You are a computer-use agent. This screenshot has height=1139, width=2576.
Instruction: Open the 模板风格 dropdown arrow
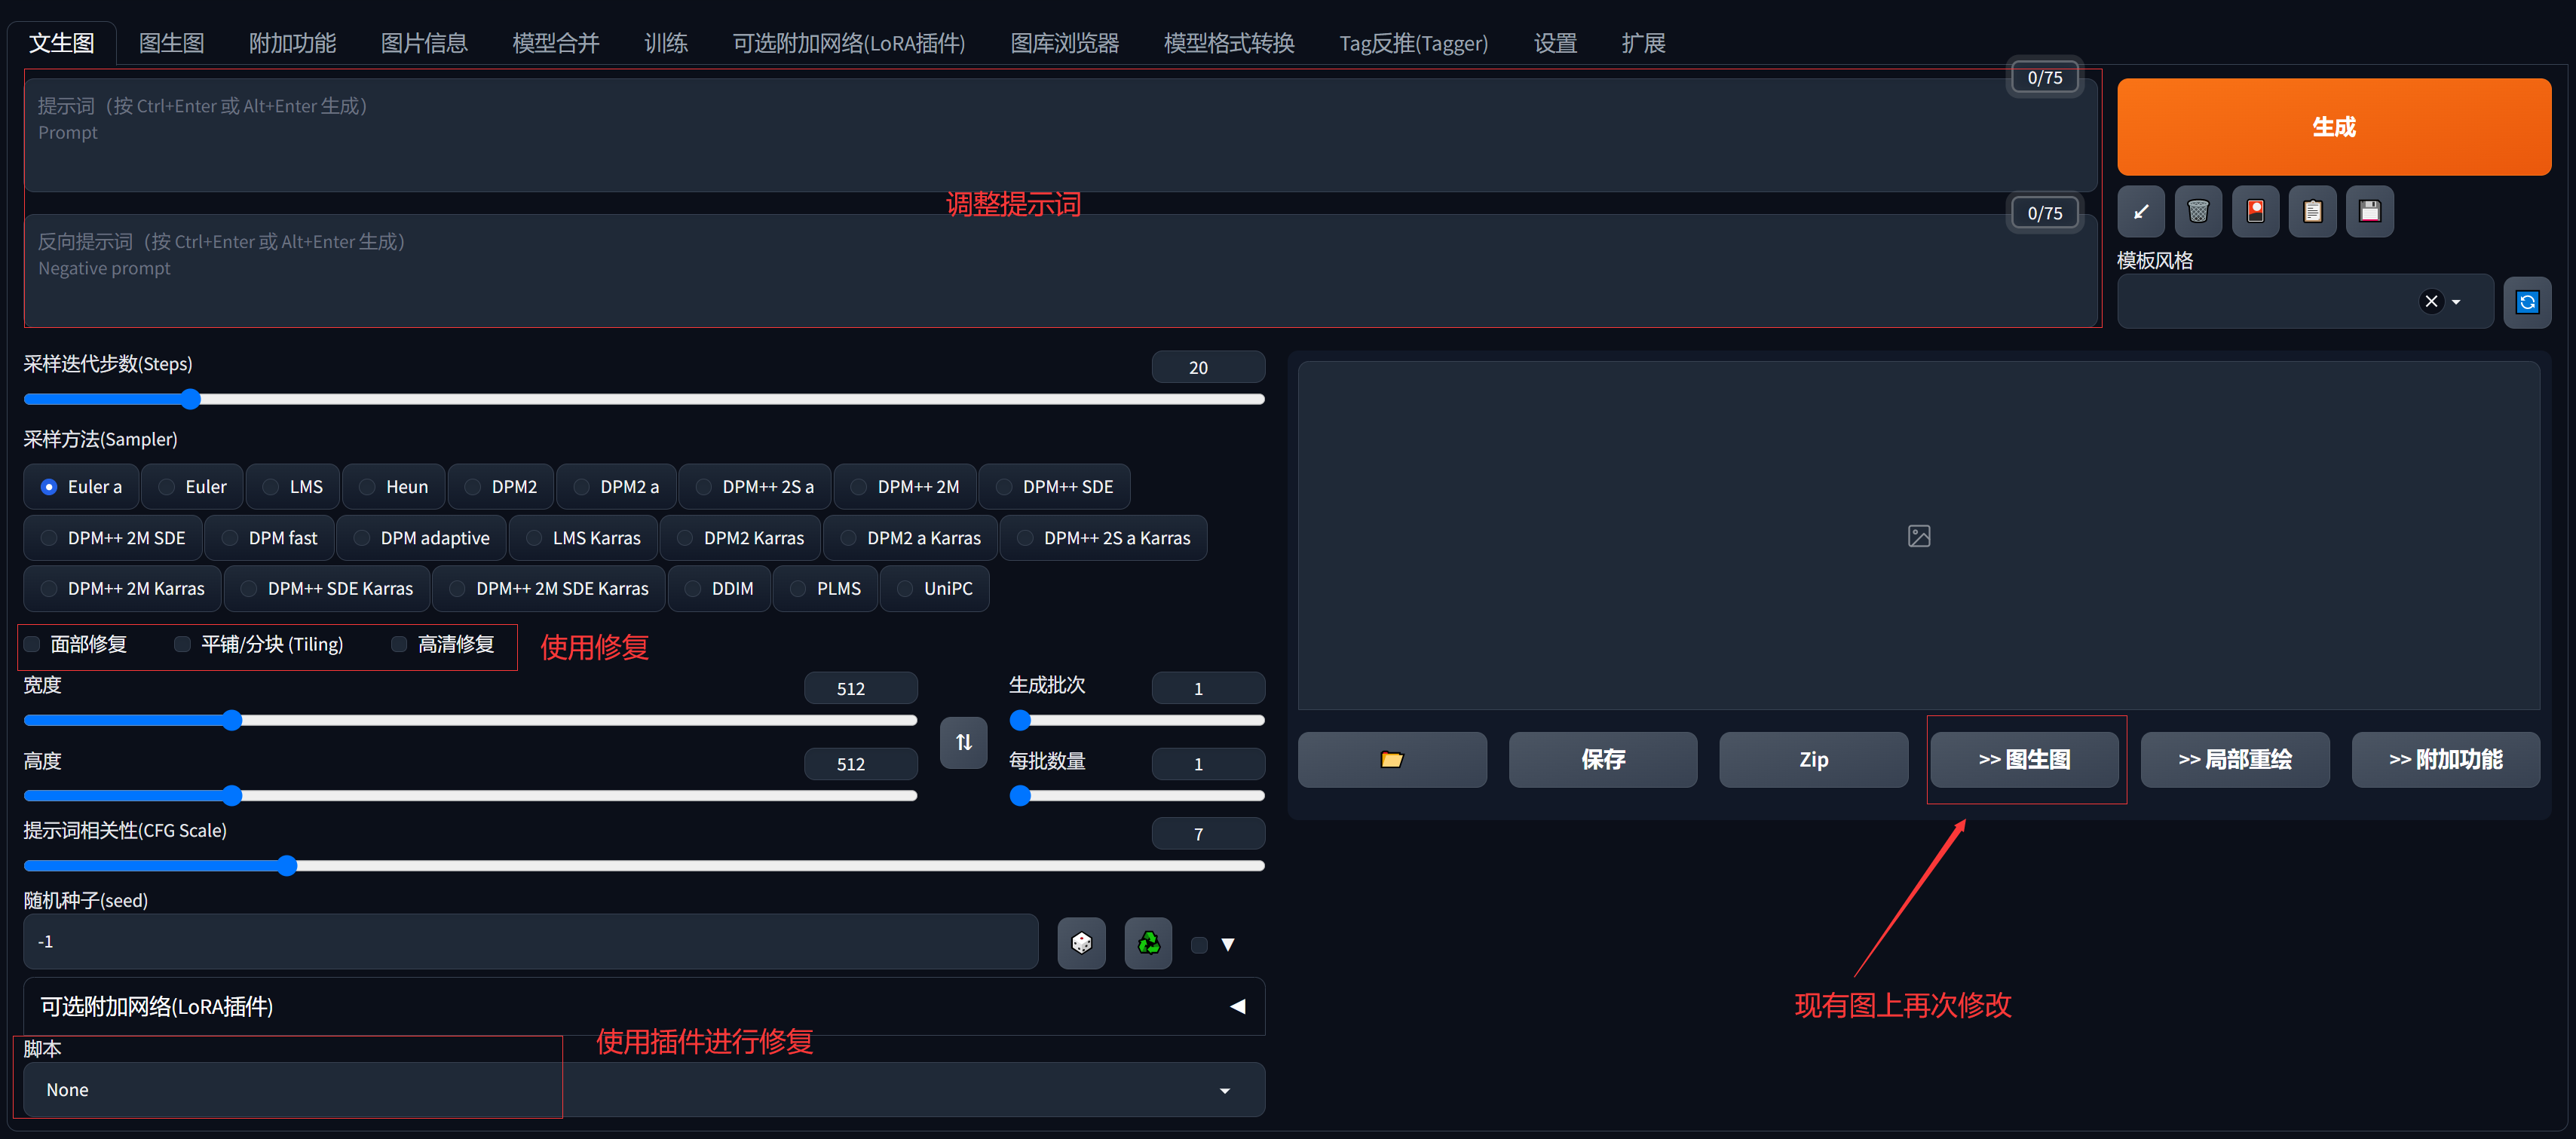point(2456,302)
